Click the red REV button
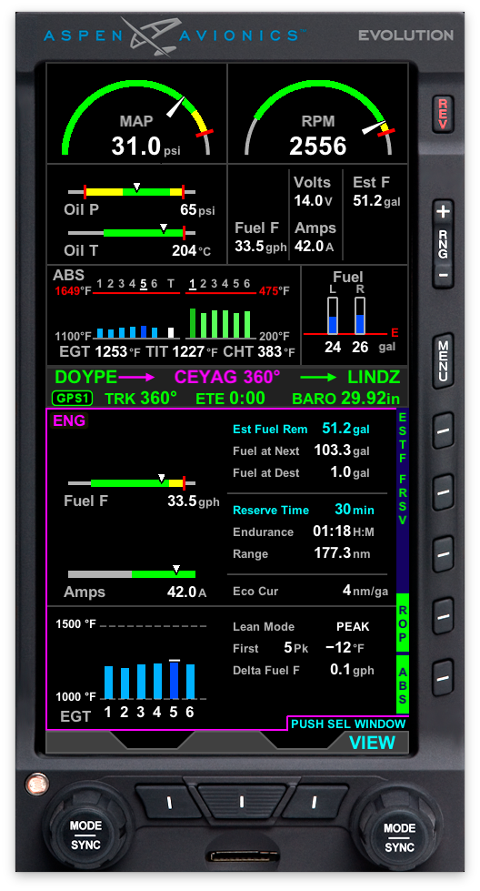 click(443, 114)
